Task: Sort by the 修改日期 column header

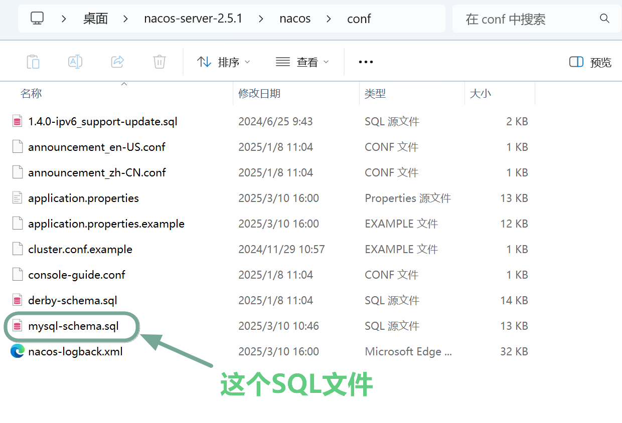Action: point(259,93)
